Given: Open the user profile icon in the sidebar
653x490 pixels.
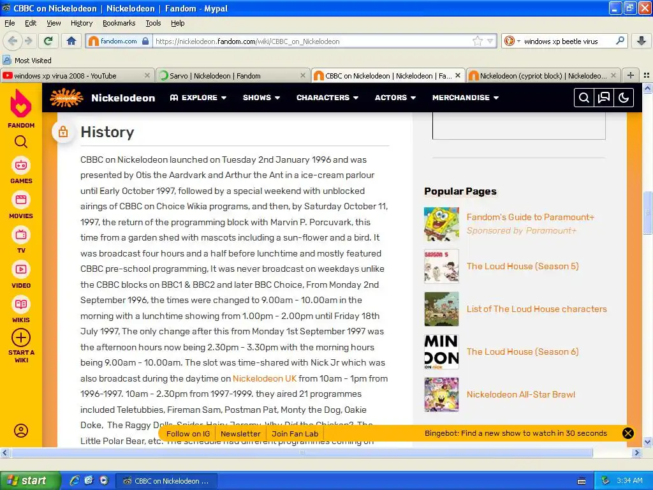Looking at the screenshot, I should click(21, 431).
